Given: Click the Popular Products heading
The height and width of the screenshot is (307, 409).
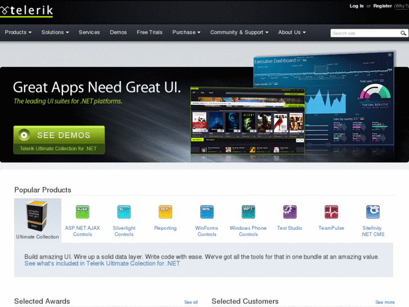Looking at the screenshot, I should [x=43, y=190].
